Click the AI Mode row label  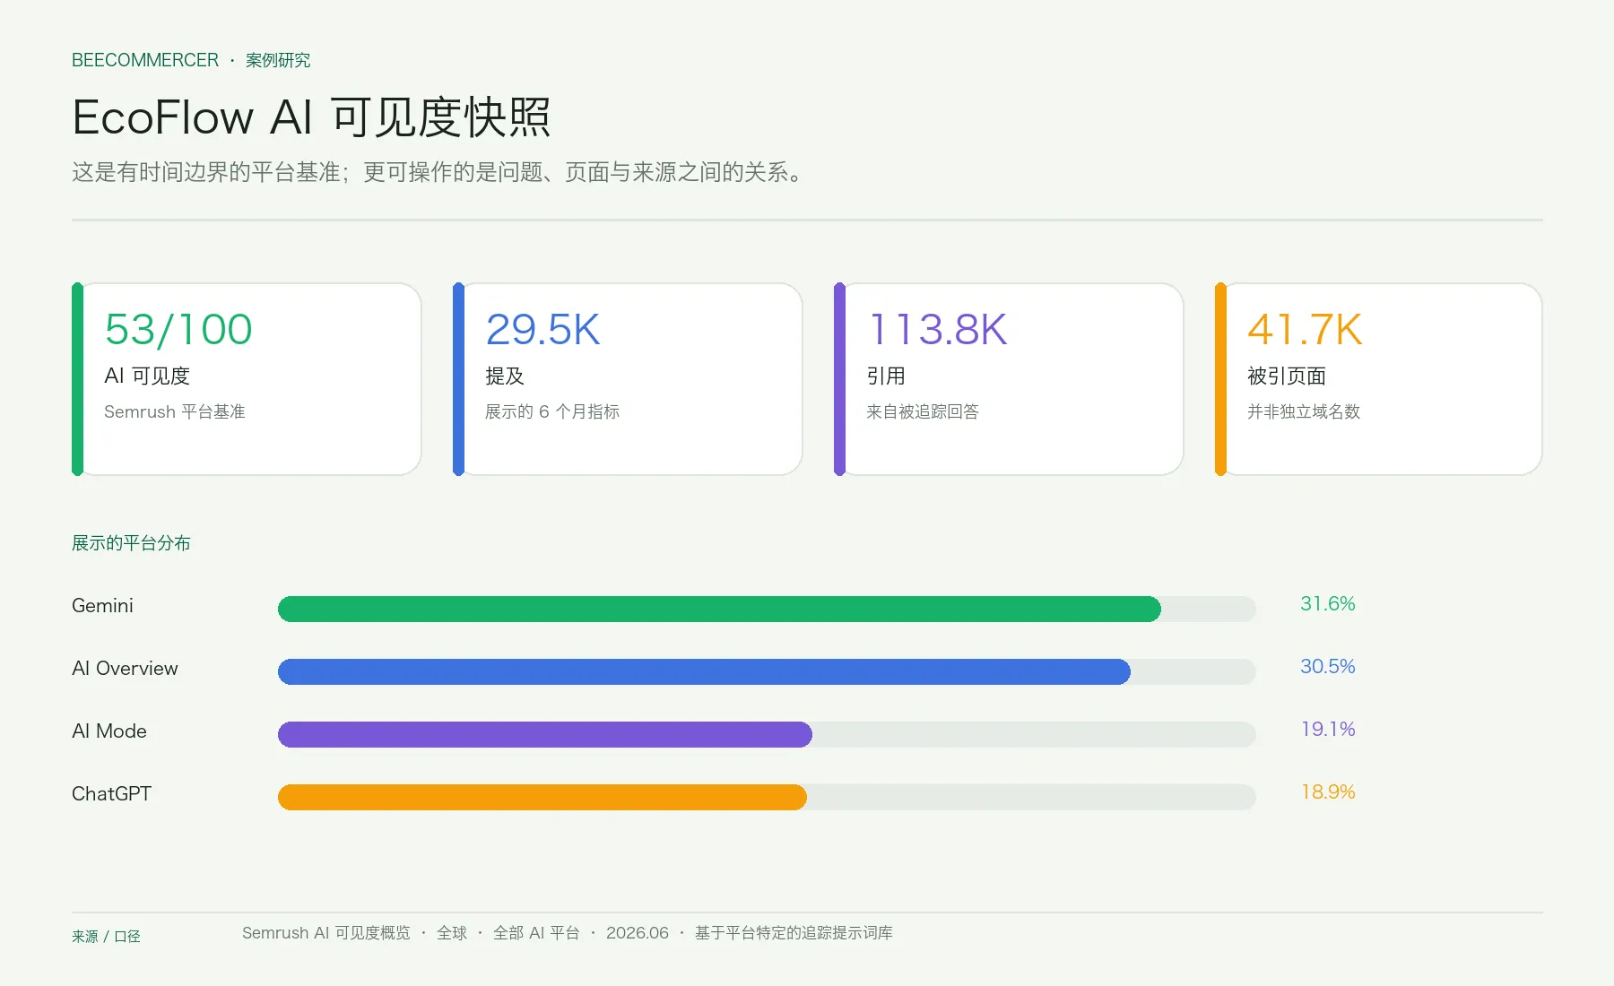point(109,731)
